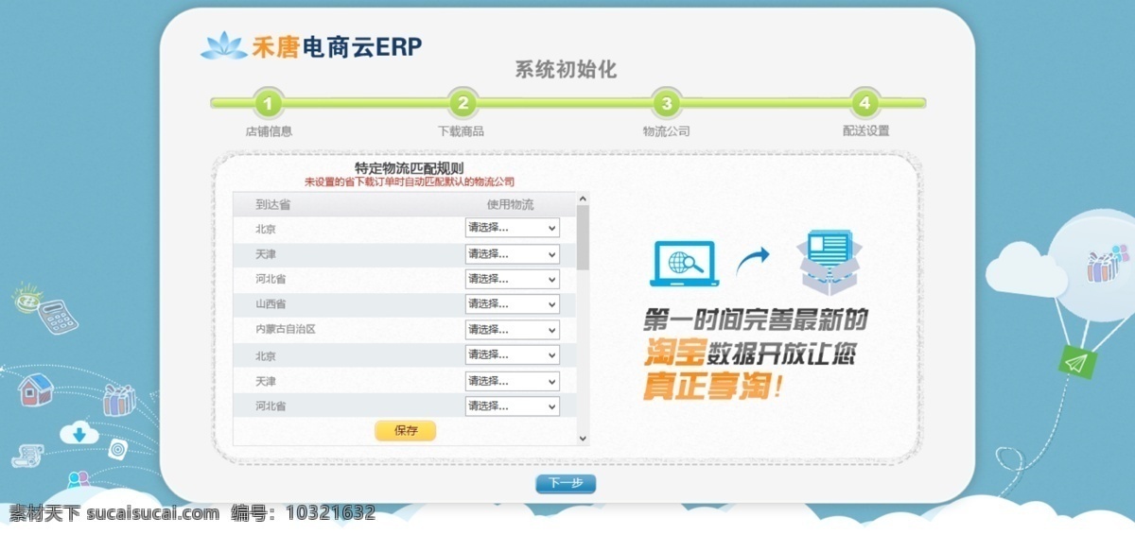Open the logistics dropdown in first 河北省 row

512,279
